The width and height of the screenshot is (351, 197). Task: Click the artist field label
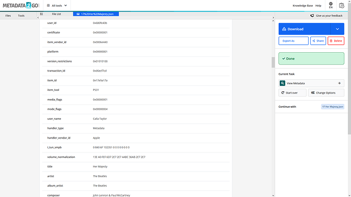[50, 176]
